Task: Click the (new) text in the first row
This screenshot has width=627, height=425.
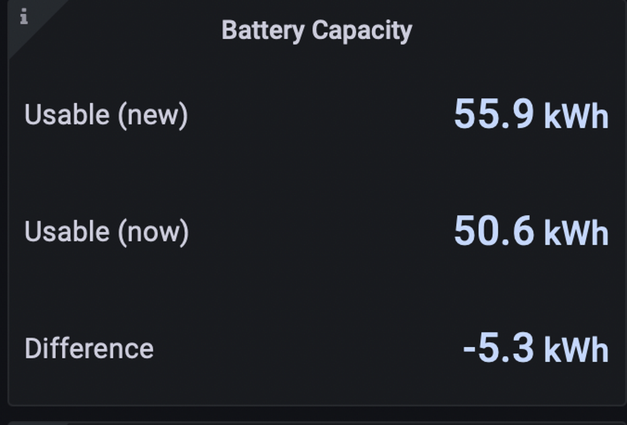Action: tap(153, 116)
